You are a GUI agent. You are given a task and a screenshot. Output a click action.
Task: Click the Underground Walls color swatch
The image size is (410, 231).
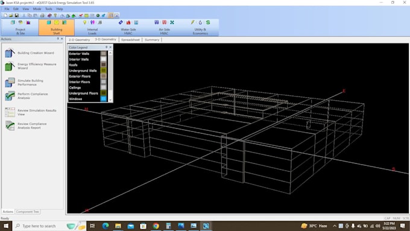click(104, 71)
